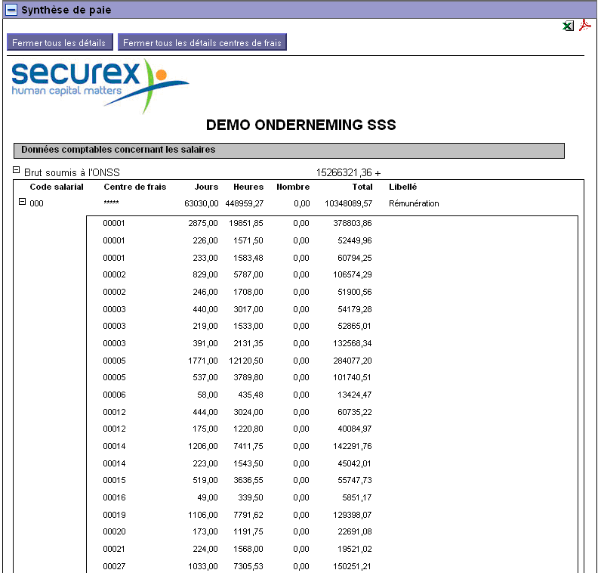
Task: Select the total 52449,96
Action: [355, 240]
